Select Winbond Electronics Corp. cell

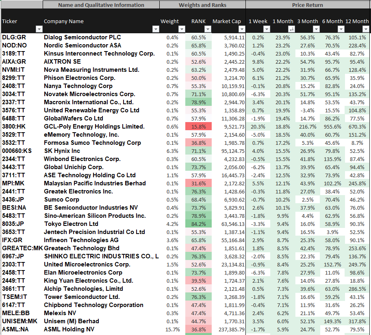click(101, 159)
